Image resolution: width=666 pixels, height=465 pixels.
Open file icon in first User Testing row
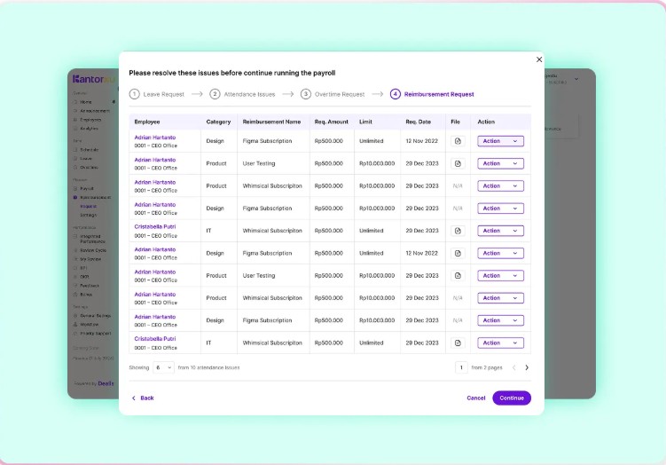coord(458,163)
